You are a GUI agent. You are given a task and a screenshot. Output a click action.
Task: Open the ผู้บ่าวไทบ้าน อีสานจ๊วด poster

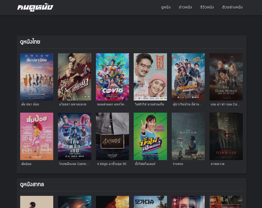(x=188, y=77)
